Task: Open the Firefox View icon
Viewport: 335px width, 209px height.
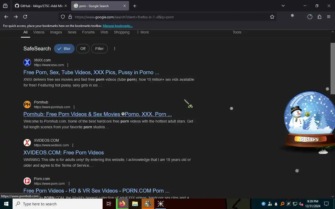Action: click(5, 6)
